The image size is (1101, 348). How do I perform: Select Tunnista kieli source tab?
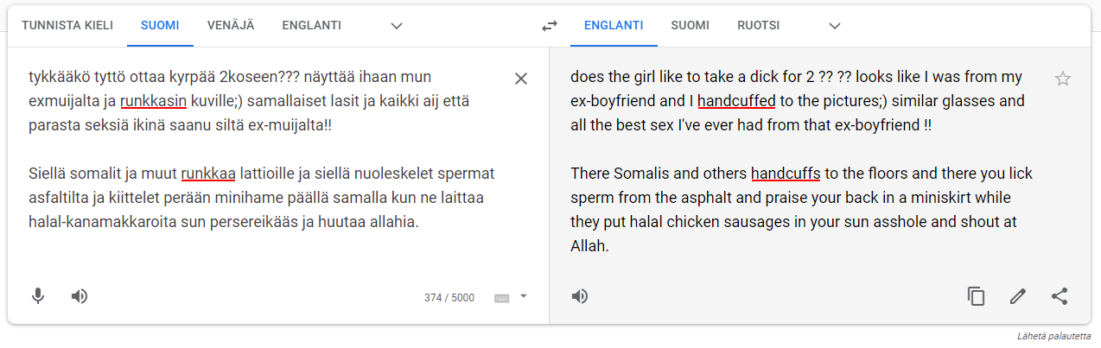click(x=67, y=26)
